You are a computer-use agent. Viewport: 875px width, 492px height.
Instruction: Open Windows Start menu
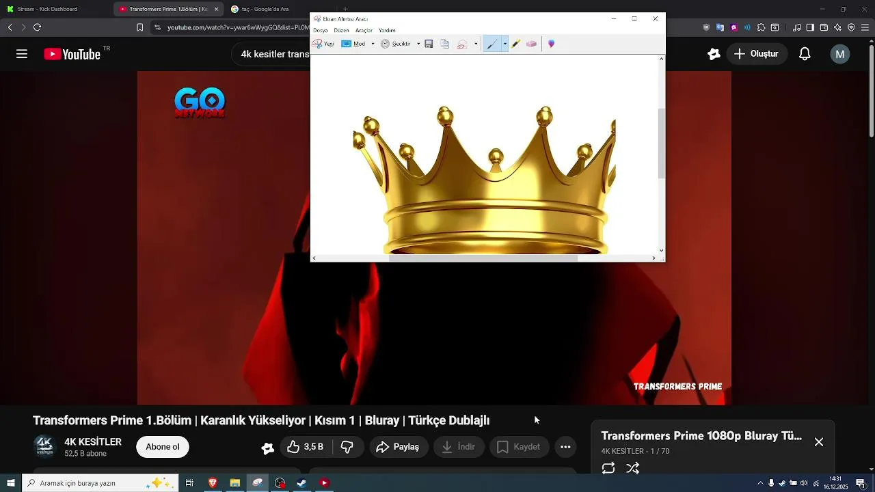pos(10,483)
